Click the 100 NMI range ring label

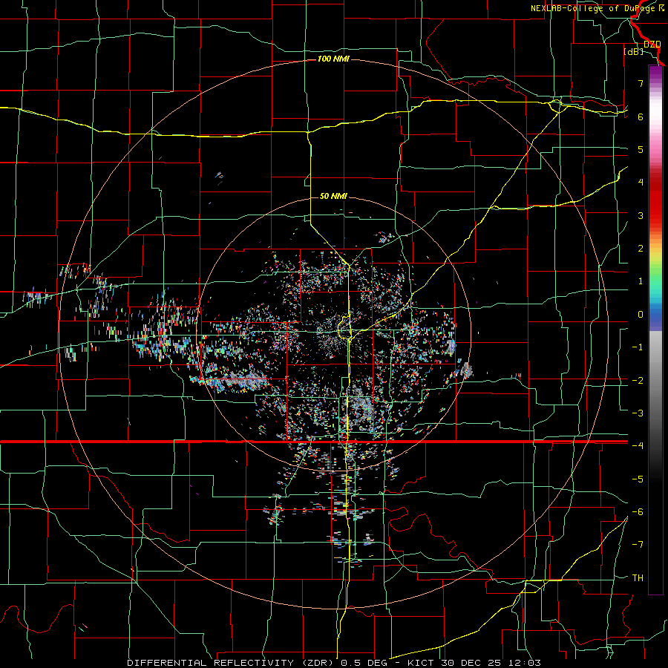(x=333, y=59)
